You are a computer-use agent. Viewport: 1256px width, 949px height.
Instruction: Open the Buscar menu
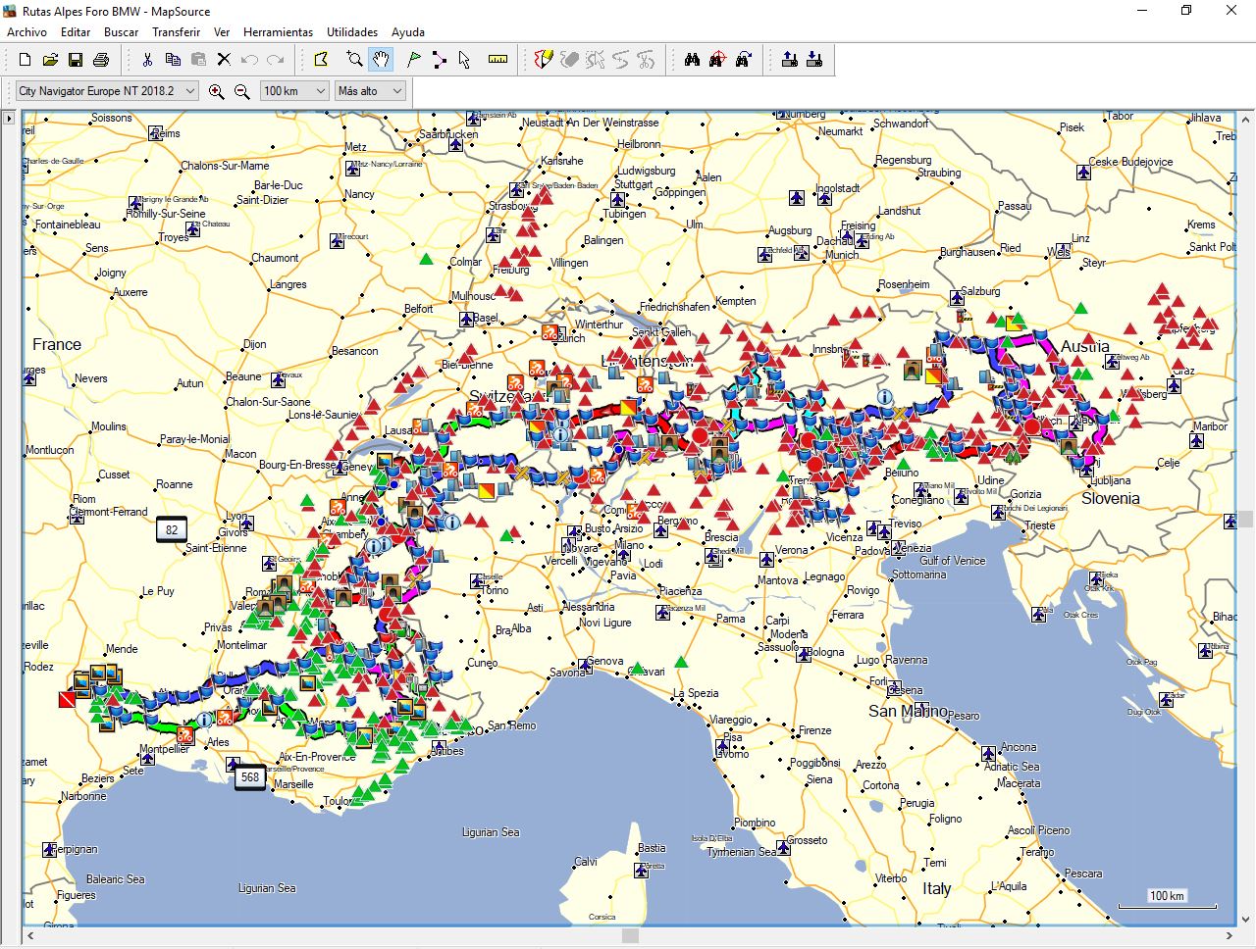121,32
